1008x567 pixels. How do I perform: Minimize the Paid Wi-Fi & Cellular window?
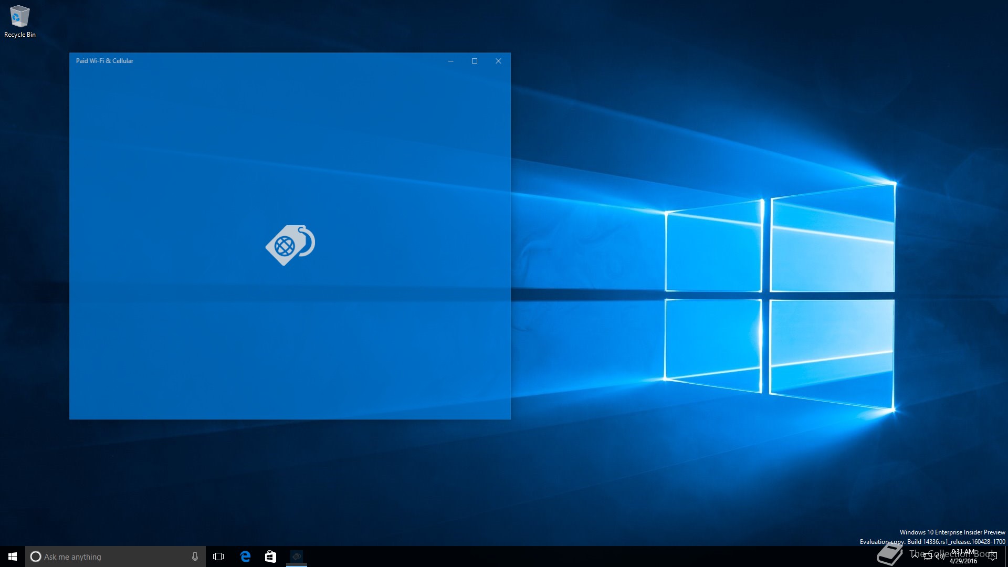[450, 61]
